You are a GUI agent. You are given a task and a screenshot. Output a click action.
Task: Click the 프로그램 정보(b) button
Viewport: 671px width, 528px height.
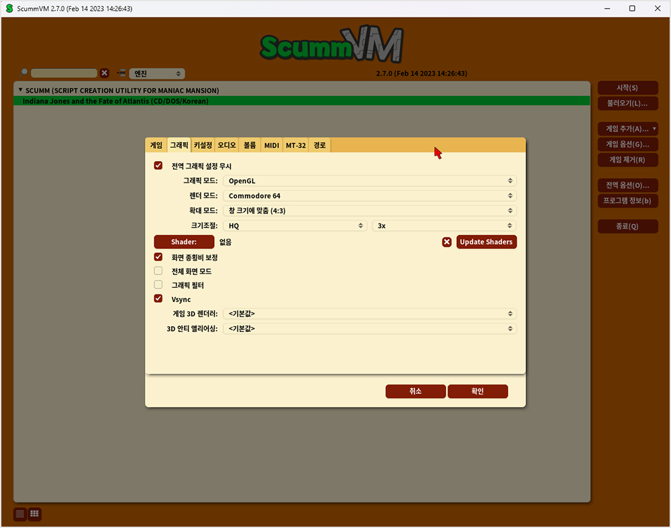click(627, 201)
